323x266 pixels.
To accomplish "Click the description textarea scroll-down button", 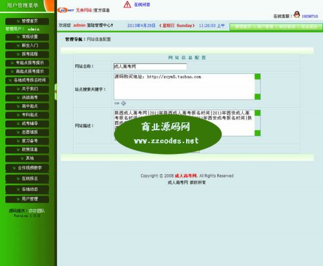I will click(258, 133).
